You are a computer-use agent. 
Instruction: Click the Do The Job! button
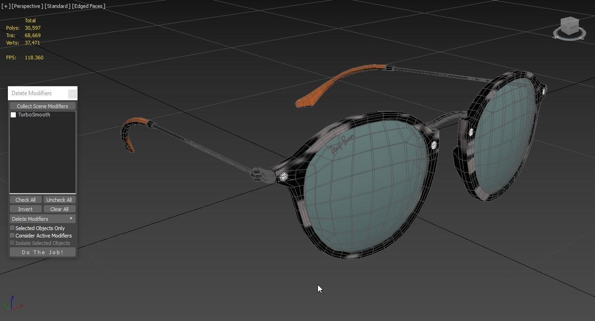click(x=43, y=252)
